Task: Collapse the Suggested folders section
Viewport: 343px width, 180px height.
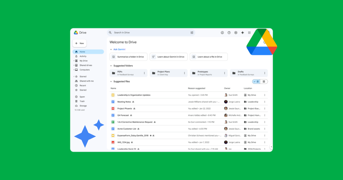Action: (111, 66)
